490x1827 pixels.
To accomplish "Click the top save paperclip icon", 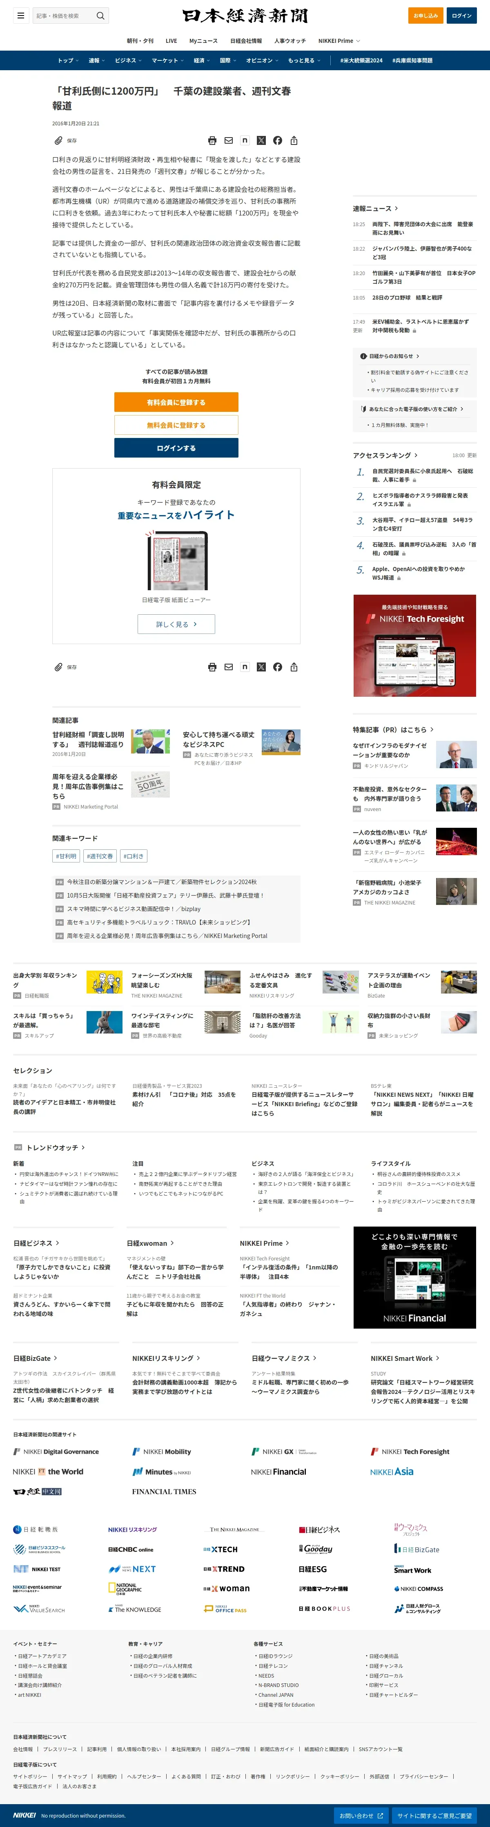I will point(59,140).
